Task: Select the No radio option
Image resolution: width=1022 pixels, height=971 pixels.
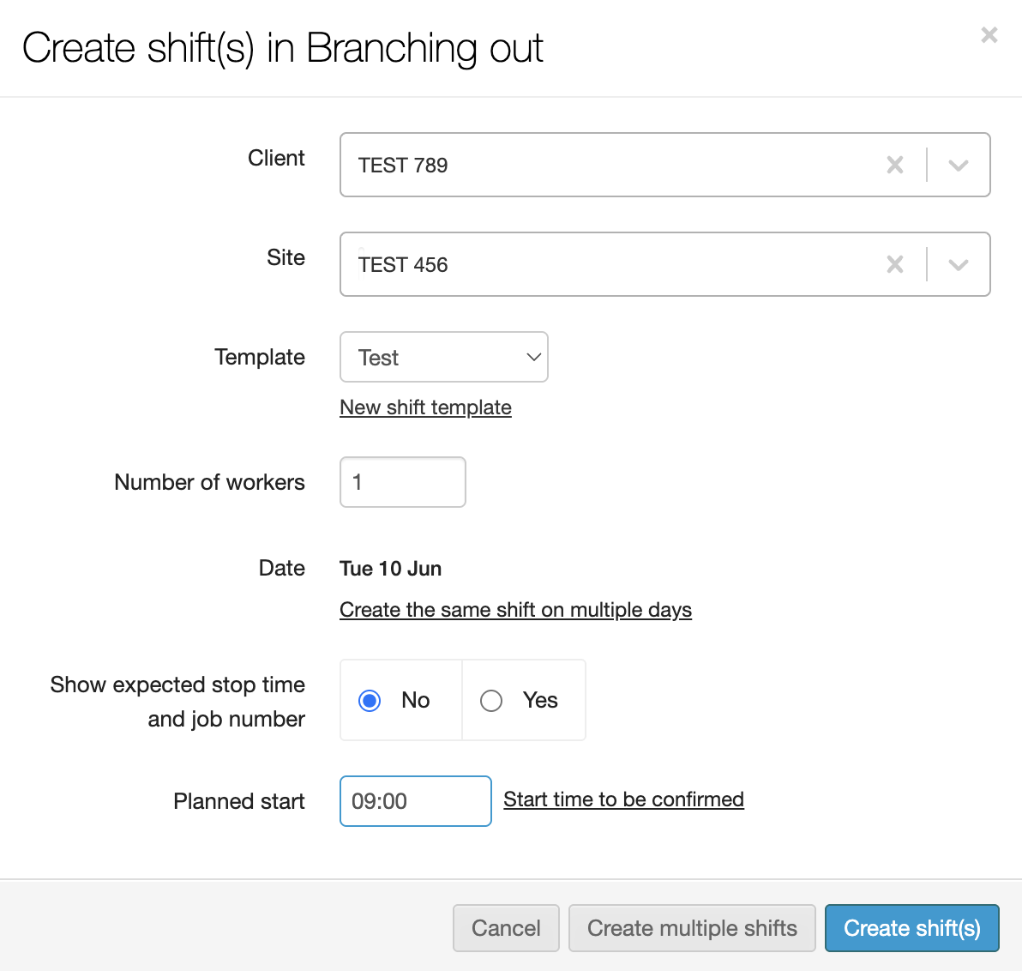Action: 370,701
